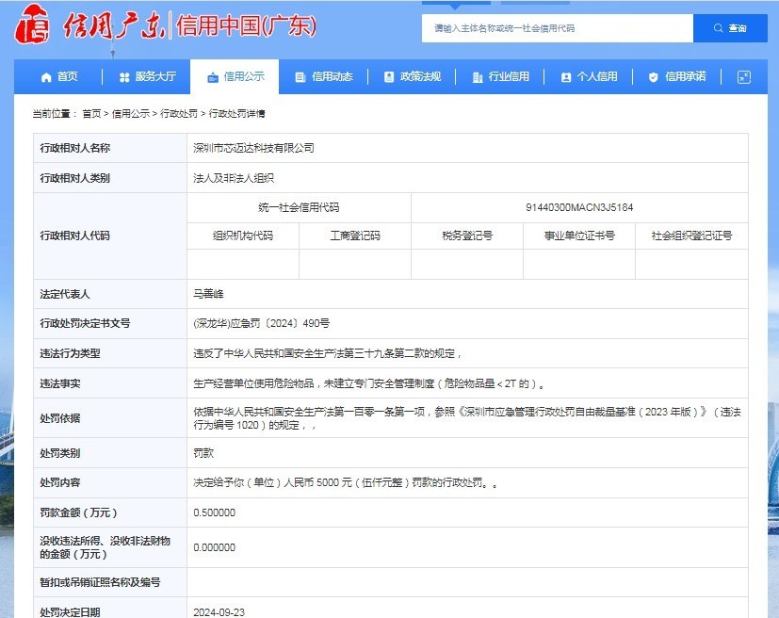The height and width of the screenshot is (618, 779).
Task: Click the book icon beside 政策法规
Action: click(388, 77)
